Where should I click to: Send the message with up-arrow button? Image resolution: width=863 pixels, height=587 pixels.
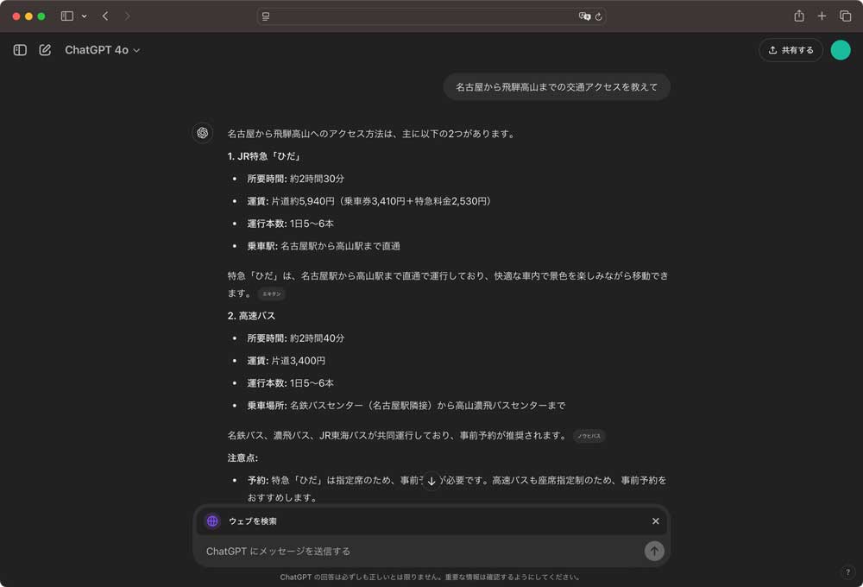tap(654, 551)
